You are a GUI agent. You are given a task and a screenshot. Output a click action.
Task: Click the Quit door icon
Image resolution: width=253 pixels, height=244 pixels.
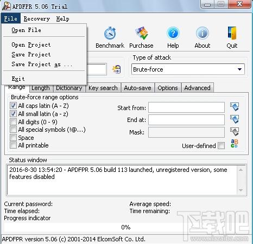click(232, 33)
